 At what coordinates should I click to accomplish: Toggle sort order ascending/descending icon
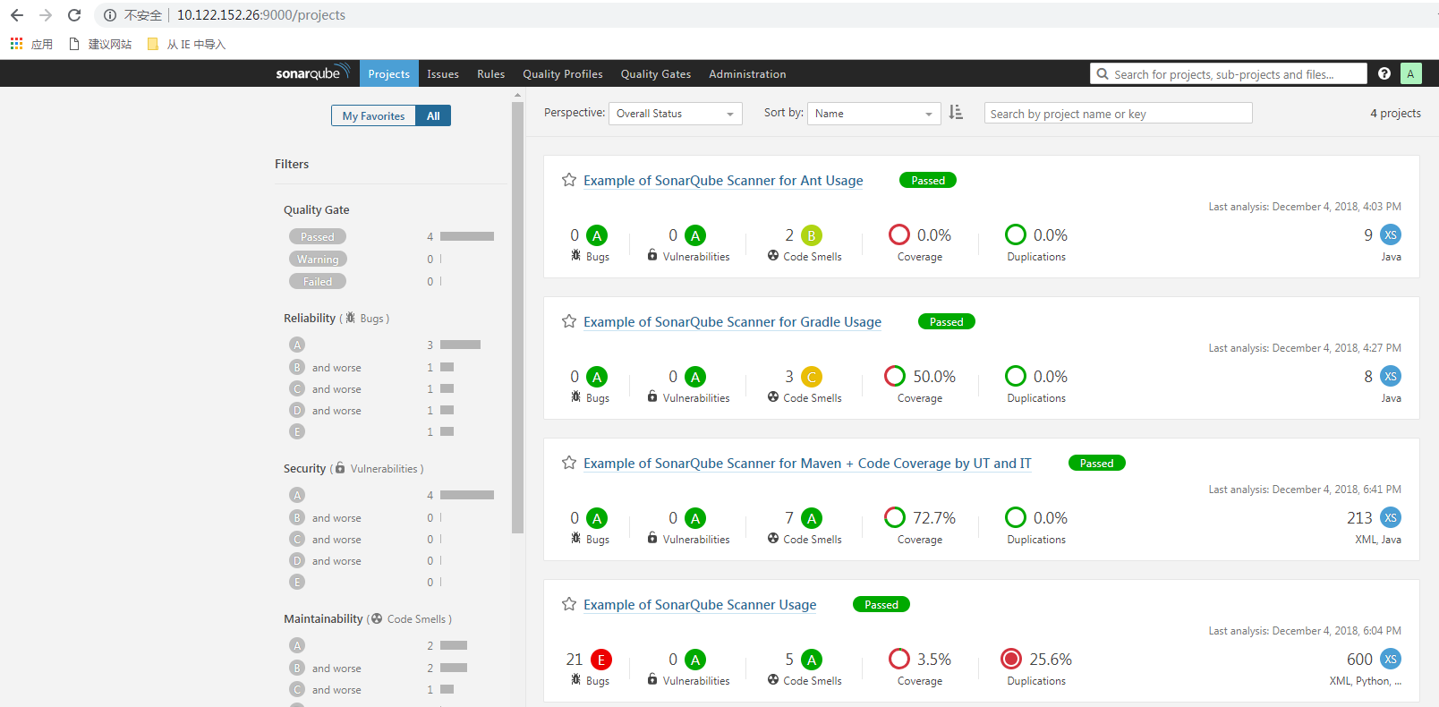click(x=956, y=113)
